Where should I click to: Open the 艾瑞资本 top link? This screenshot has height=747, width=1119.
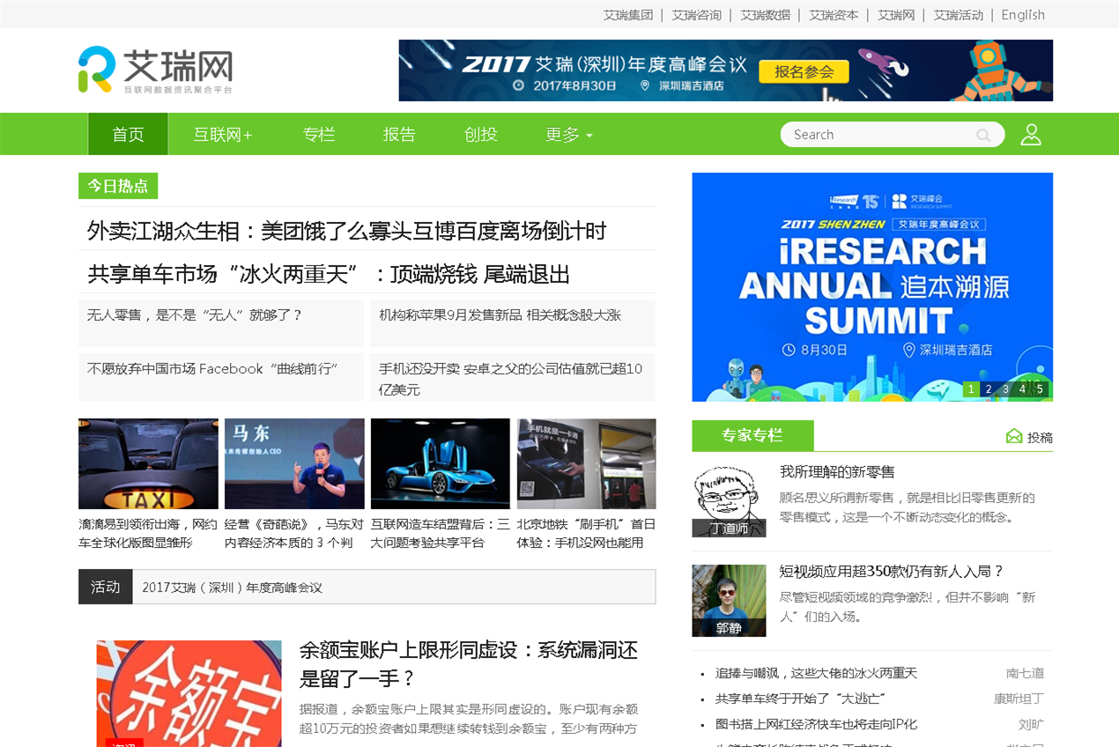tap(834, 15)
